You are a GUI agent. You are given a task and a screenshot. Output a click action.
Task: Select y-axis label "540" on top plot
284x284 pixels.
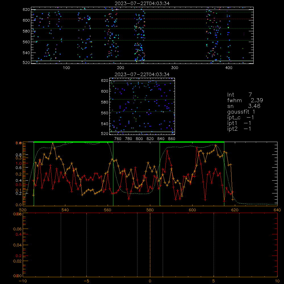(x=26, y=53)
